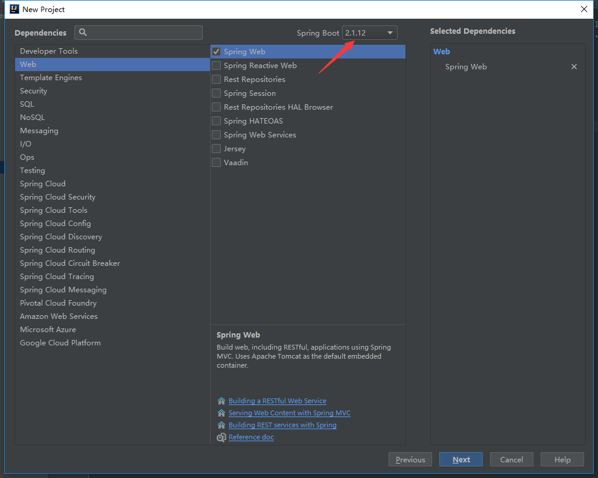Open the Reference doc link
Image resolution: width=598 pixels, height=478 pixels.
point(251,437)
